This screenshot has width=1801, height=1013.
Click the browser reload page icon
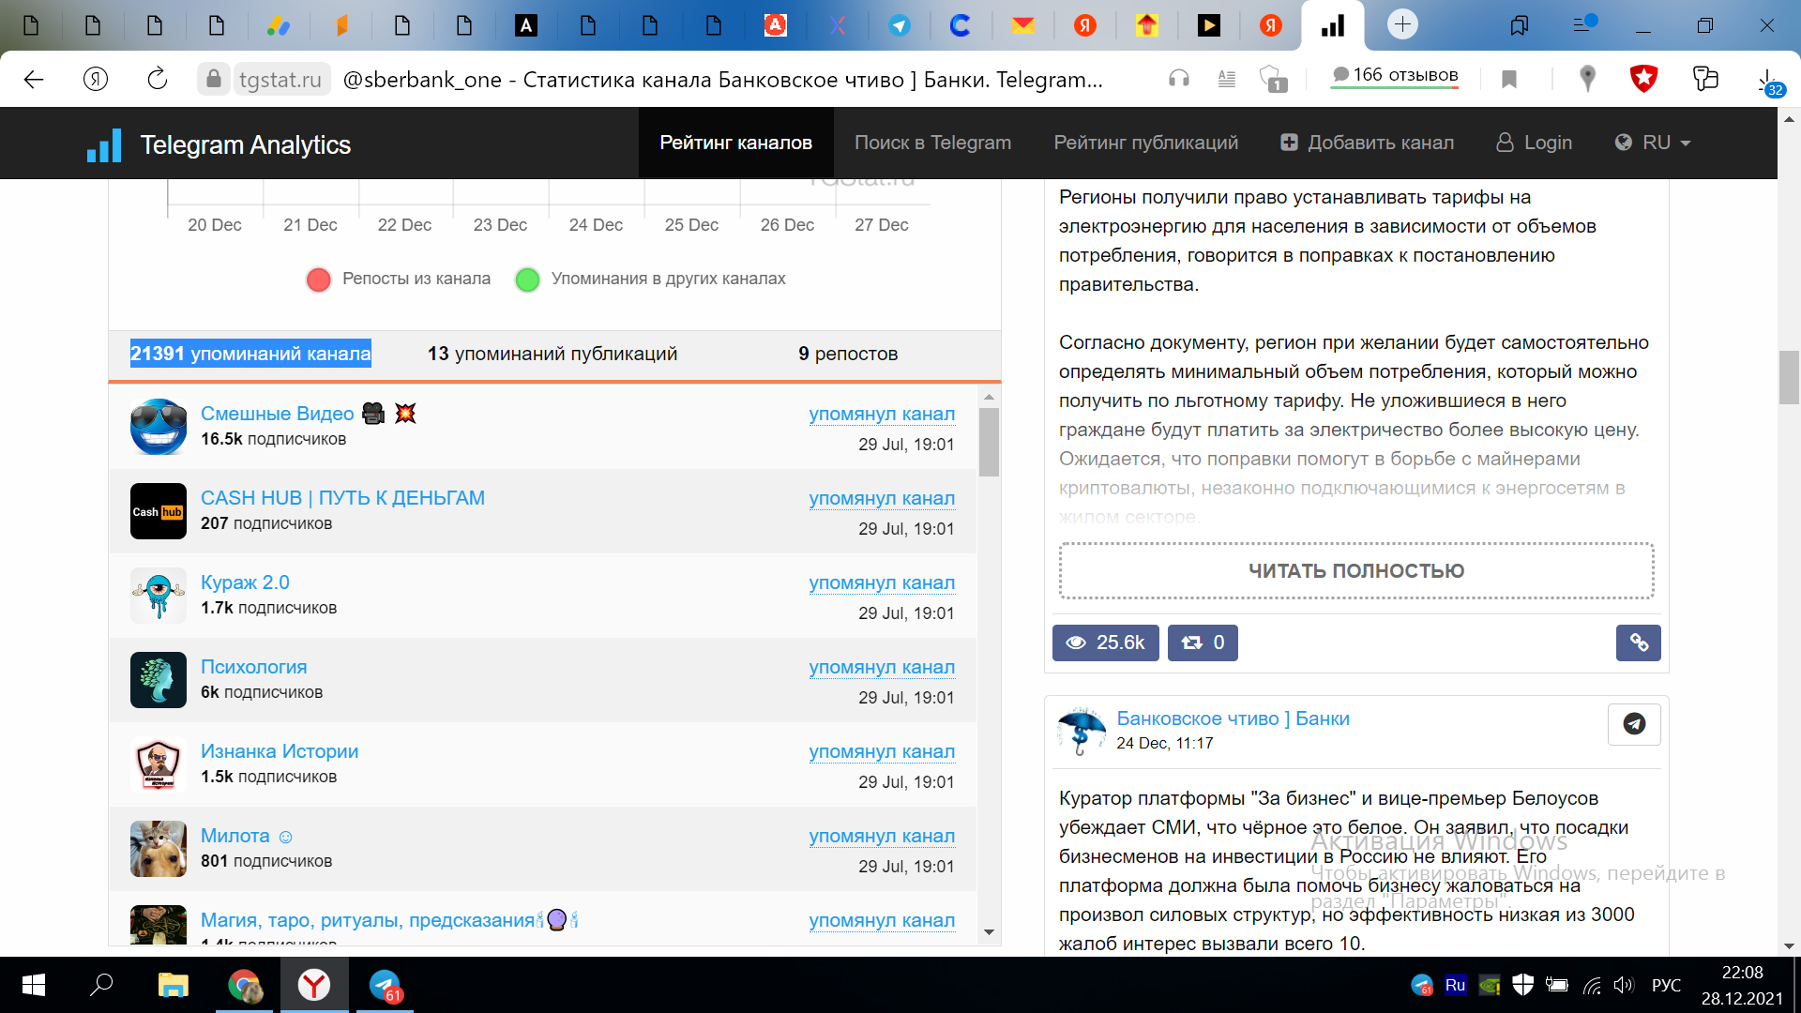click(x=157, y=79)
